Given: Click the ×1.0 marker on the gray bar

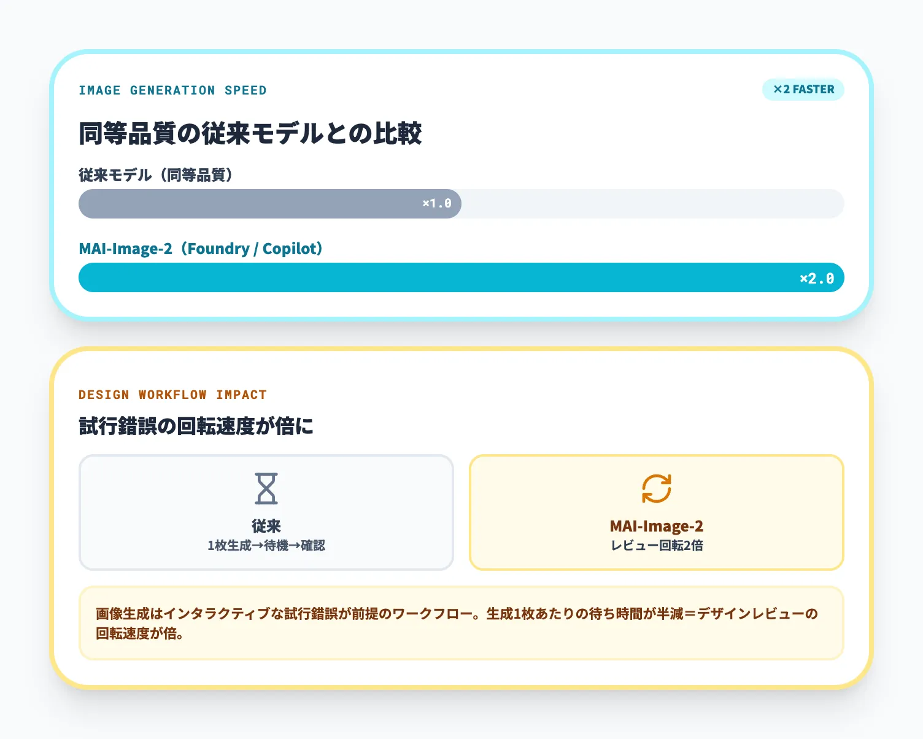Looking at the screenshot, I should [437, 203].
